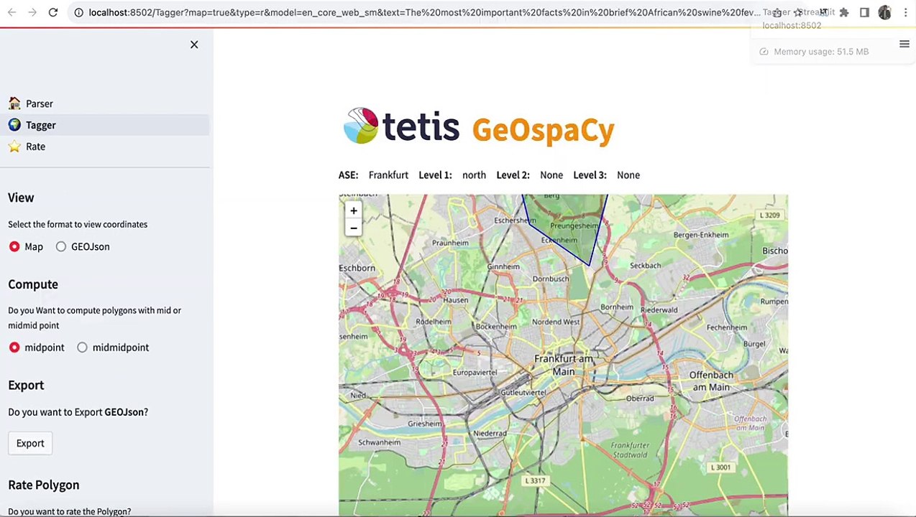Click the GeOspaCy title text
This screenshot has width=916, height=517.
pos(543,130)
